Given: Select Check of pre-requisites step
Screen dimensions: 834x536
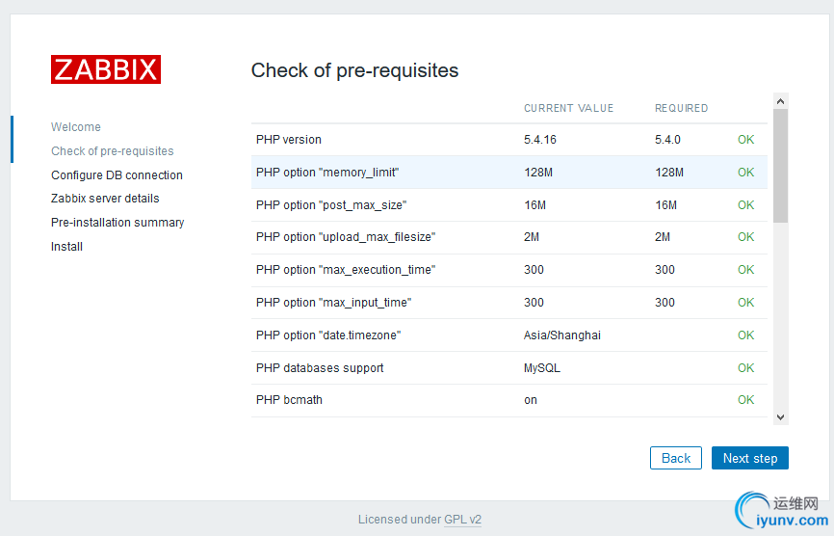Looking at the screenshot, I should coord(113,151).
